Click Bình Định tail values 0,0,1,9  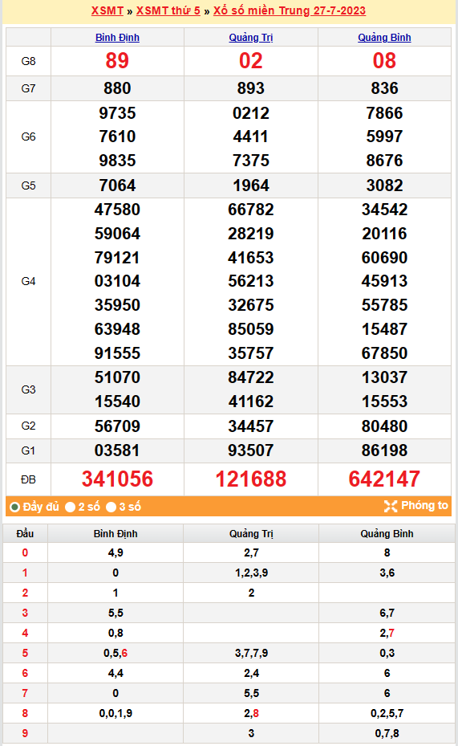coord(116,714)
